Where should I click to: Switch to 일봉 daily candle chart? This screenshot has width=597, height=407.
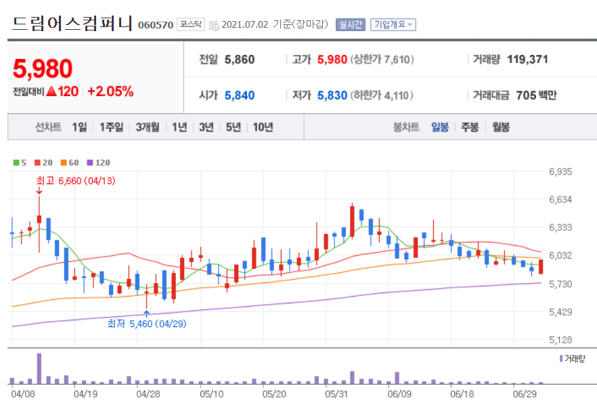[440, 127]
